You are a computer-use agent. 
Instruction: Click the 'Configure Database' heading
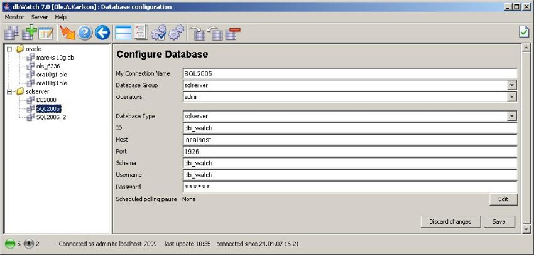[162, 55]
